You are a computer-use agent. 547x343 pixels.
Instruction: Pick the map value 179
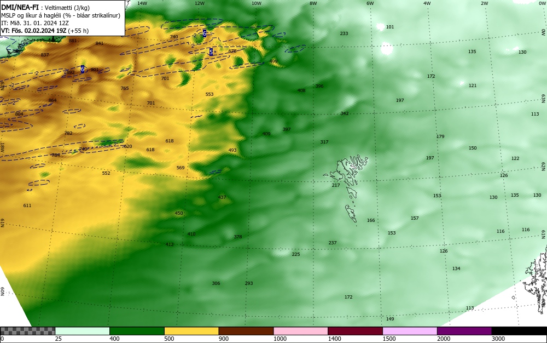coord(440,136)
